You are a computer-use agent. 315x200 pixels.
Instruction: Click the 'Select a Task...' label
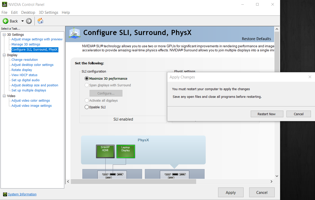(x=11, y=29)
